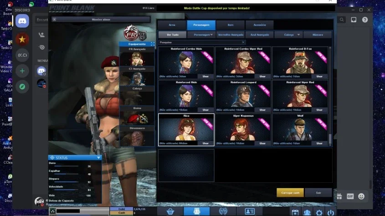Open the CCleaner desktop shortcut
Viewport: 385px width, 216px height.
(8, 159)
